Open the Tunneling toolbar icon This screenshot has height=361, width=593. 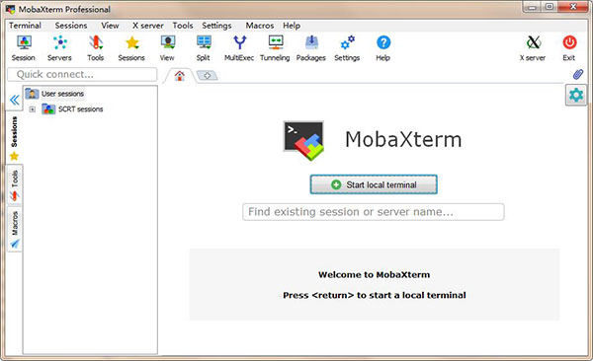pyautogui.click(x=275, y=48)
